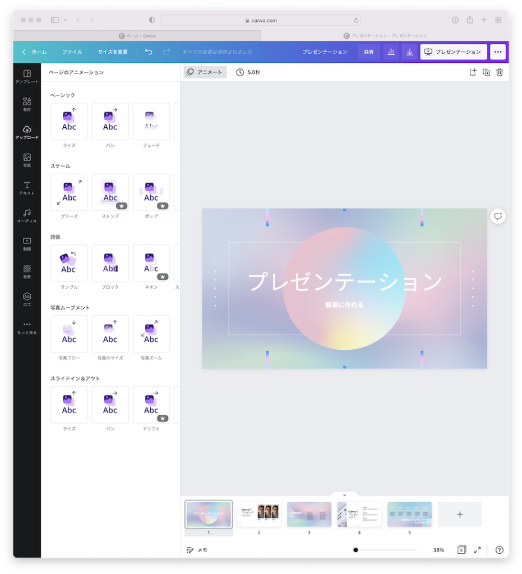
Task: Click the 共有 (Share) button
Action: [368, 52]
